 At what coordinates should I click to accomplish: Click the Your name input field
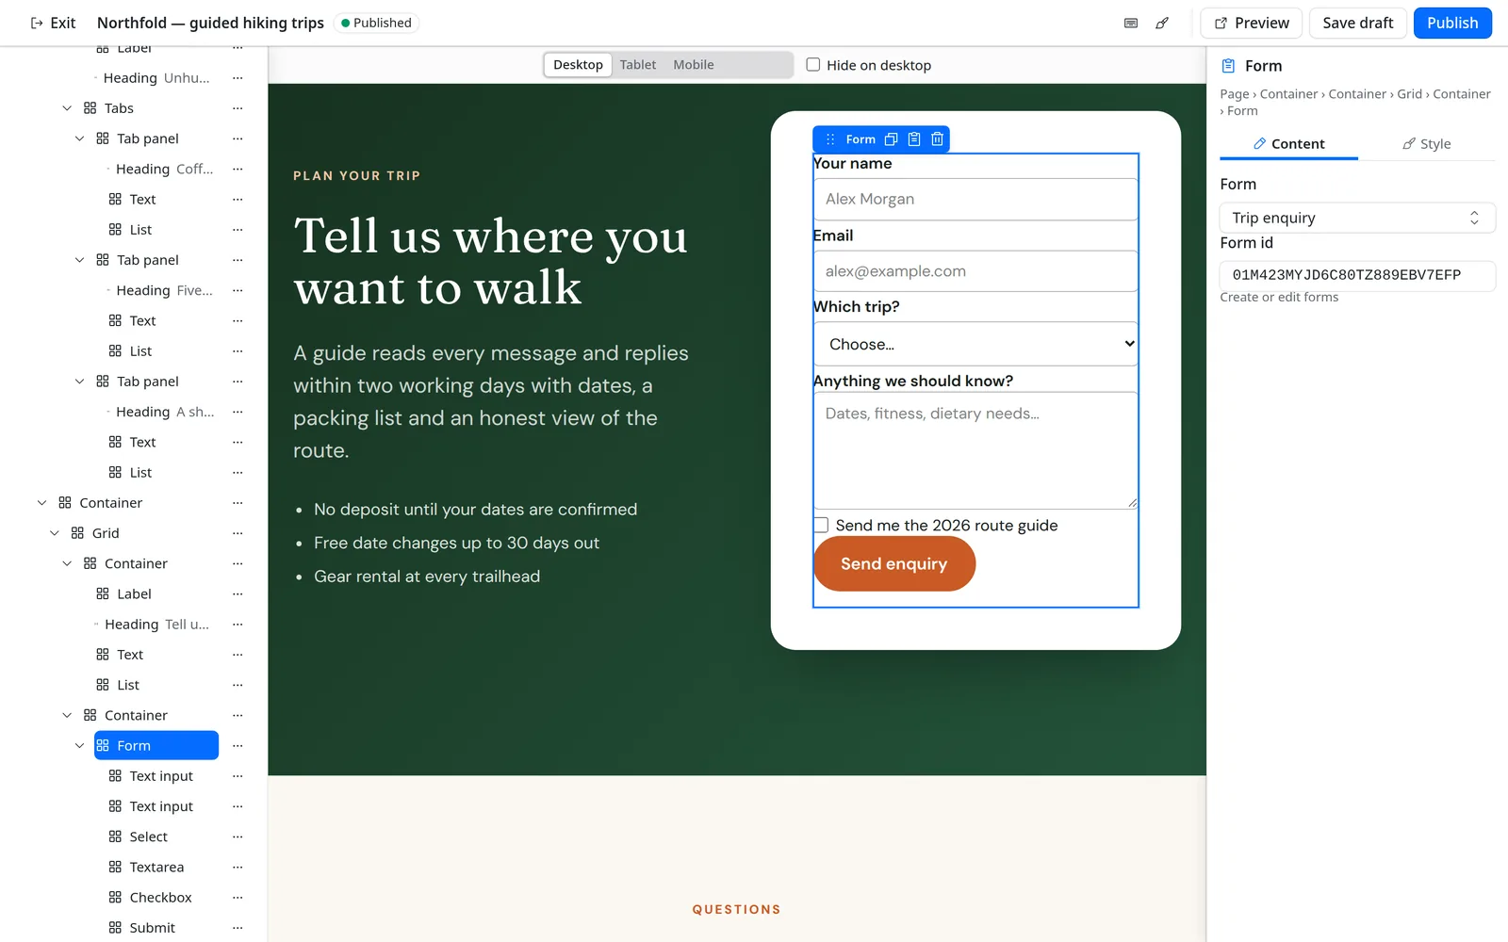pyautogui.click(x=975, y=199)
